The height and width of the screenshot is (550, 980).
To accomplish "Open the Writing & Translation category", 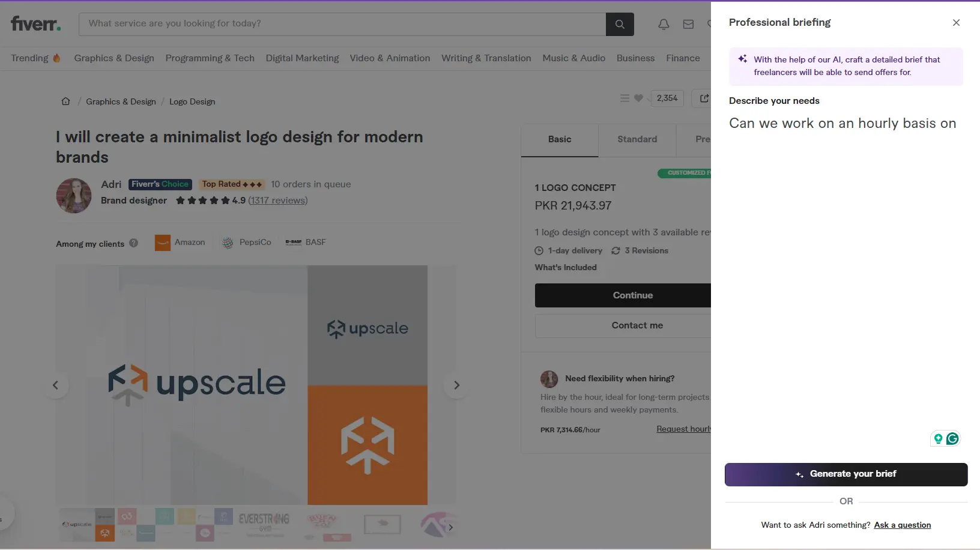I will click(486, 58).
